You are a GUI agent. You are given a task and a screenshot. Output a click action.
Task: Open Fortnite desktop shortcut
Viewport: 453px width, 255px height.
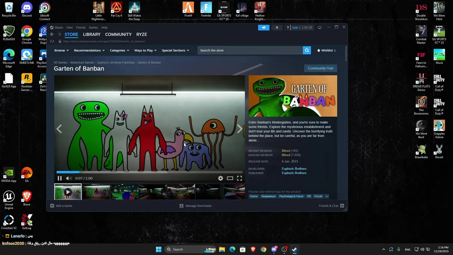[x=206, y=10]
